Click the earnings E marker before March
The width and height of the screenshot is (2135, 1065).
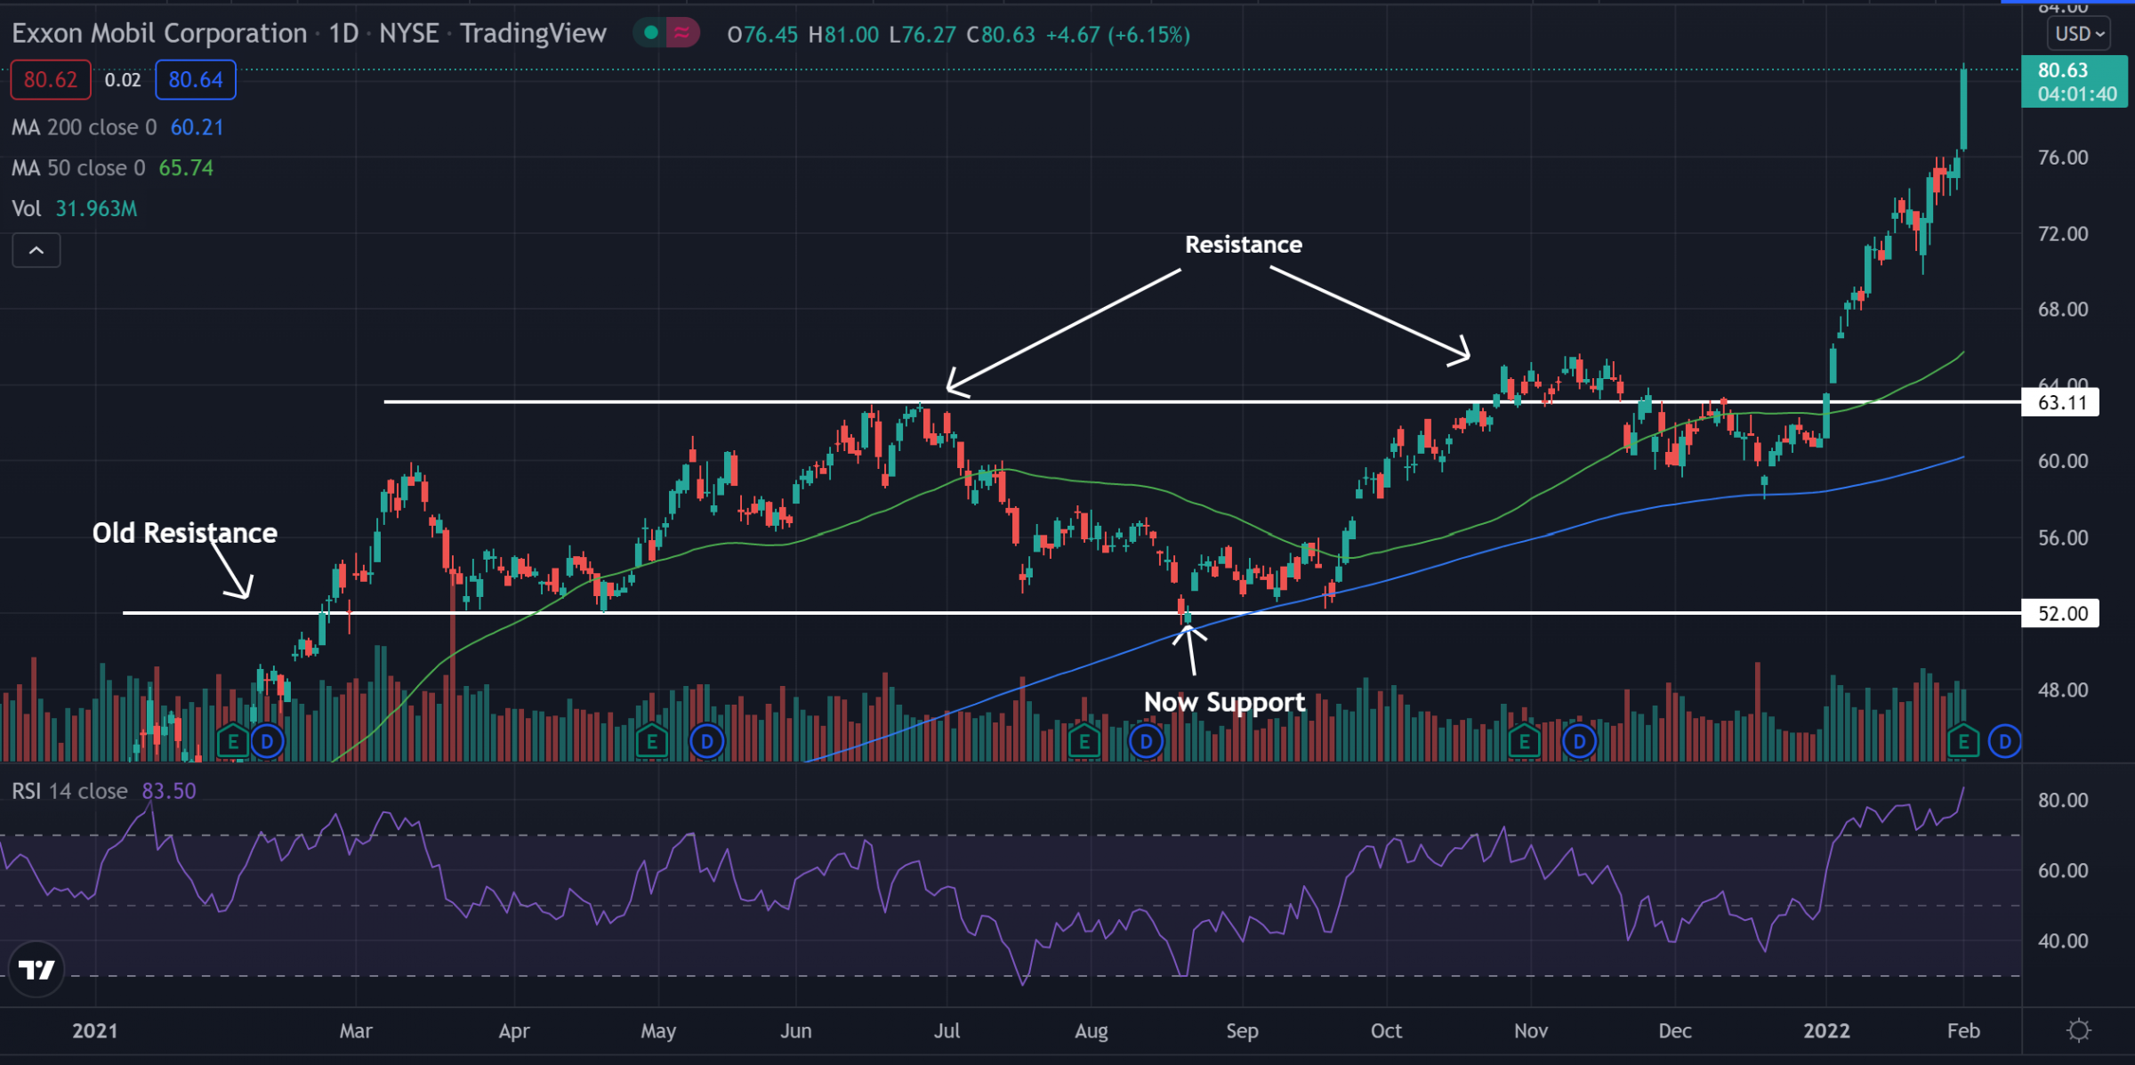[x=233, y=741]
